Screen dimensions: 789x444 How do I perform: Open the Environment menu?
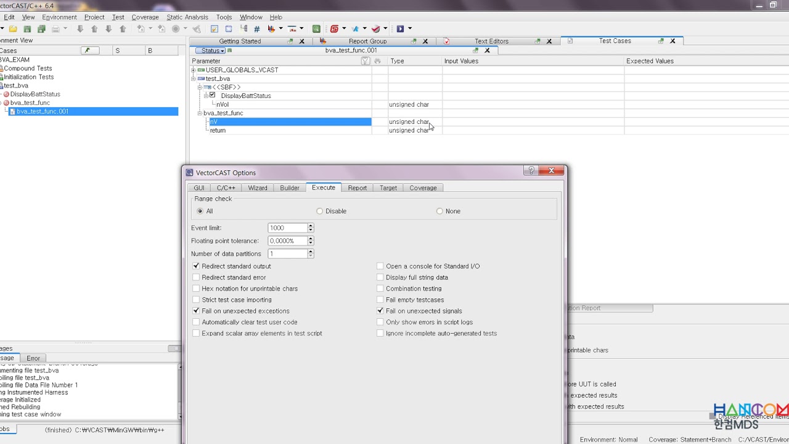click(x=60, y=17)
